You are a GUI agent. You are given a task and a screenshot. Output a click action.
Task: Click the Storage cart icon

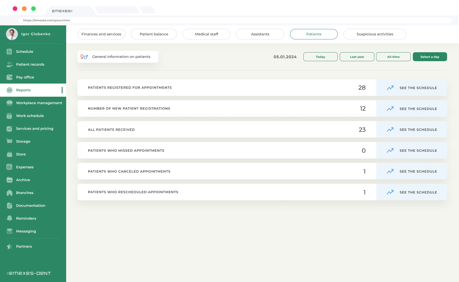point(9,141)
